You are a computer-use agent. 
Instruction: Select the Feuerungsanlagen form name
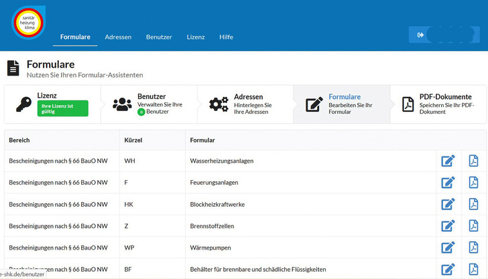click(214, 183)
